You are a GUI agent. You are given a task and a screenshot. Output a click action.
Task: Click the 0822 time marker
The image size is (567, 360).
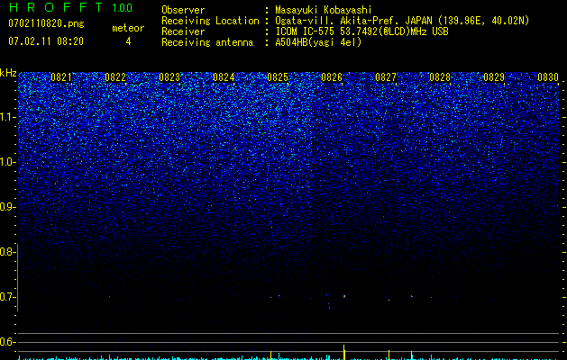coord(115,77)
